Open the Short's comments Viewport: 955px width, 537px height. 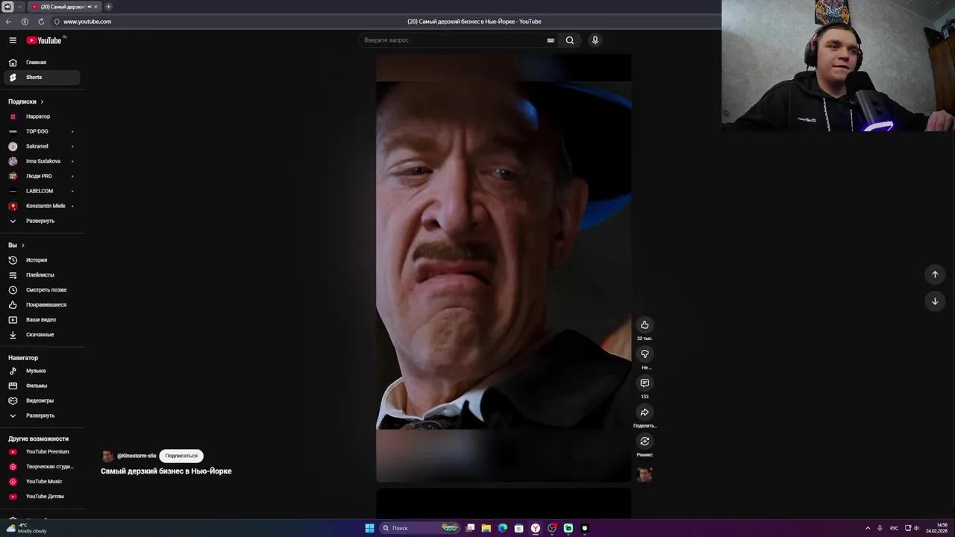pos(645,383)
